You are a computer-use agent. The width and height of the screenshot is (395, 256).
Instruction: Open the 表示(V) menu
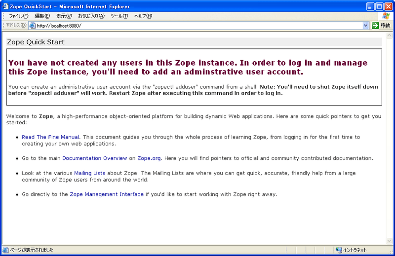point(64,16)
